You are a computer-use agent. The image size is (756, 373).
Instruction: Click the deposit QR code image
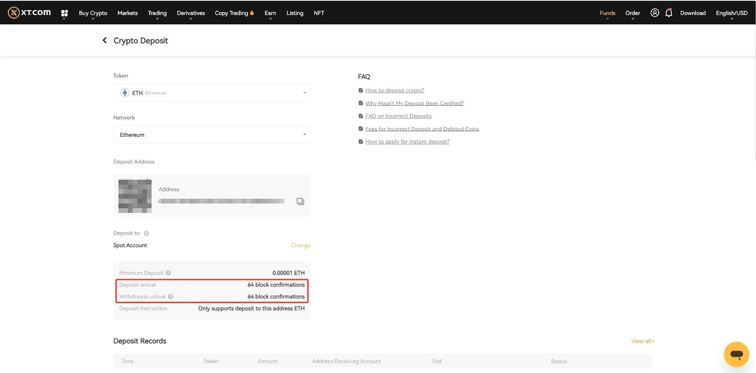(135, 195)
